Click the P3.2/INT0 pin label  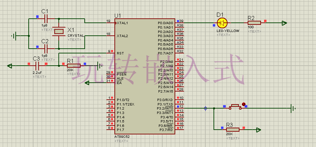165,109
